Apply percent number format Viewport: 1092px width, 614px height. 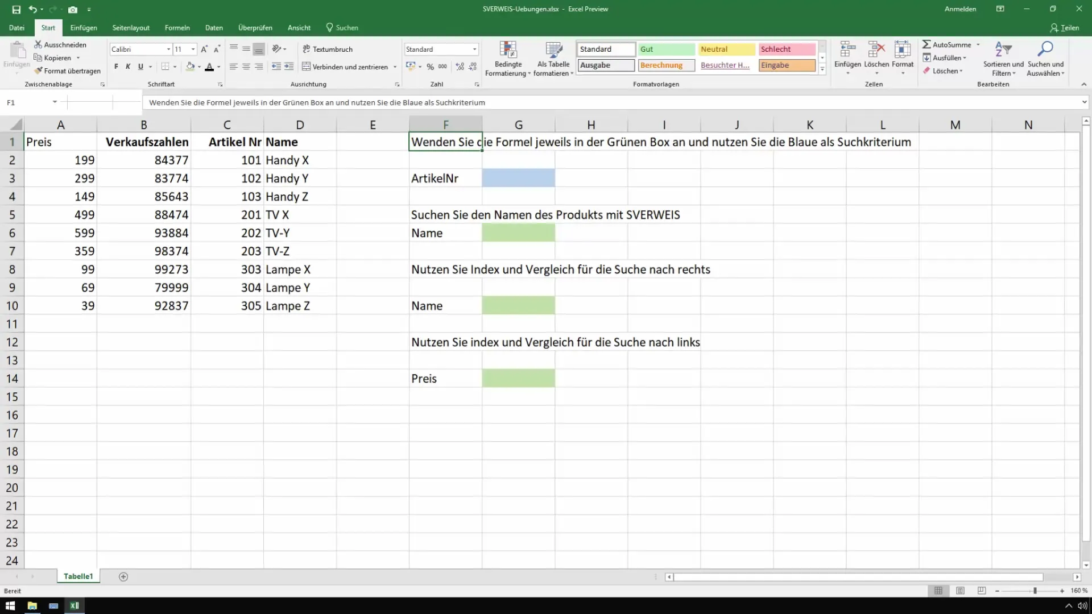pyautogui.click(x=430, y=67)
